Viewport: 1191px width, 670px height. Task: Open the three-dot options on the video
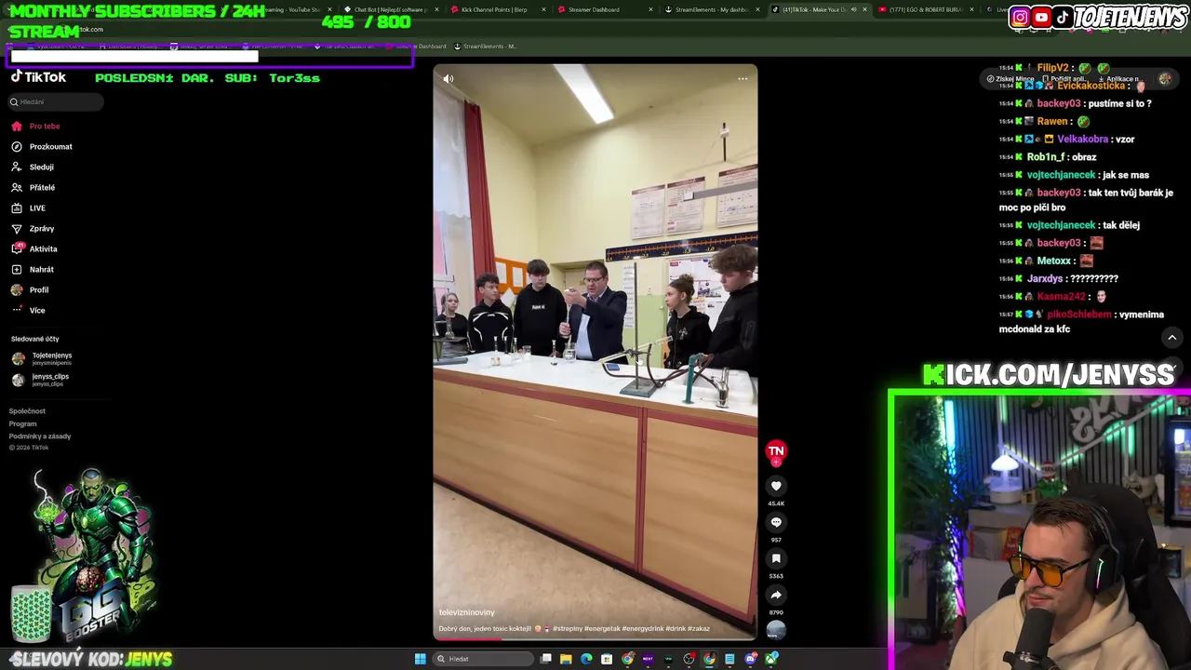click(743, 79)
